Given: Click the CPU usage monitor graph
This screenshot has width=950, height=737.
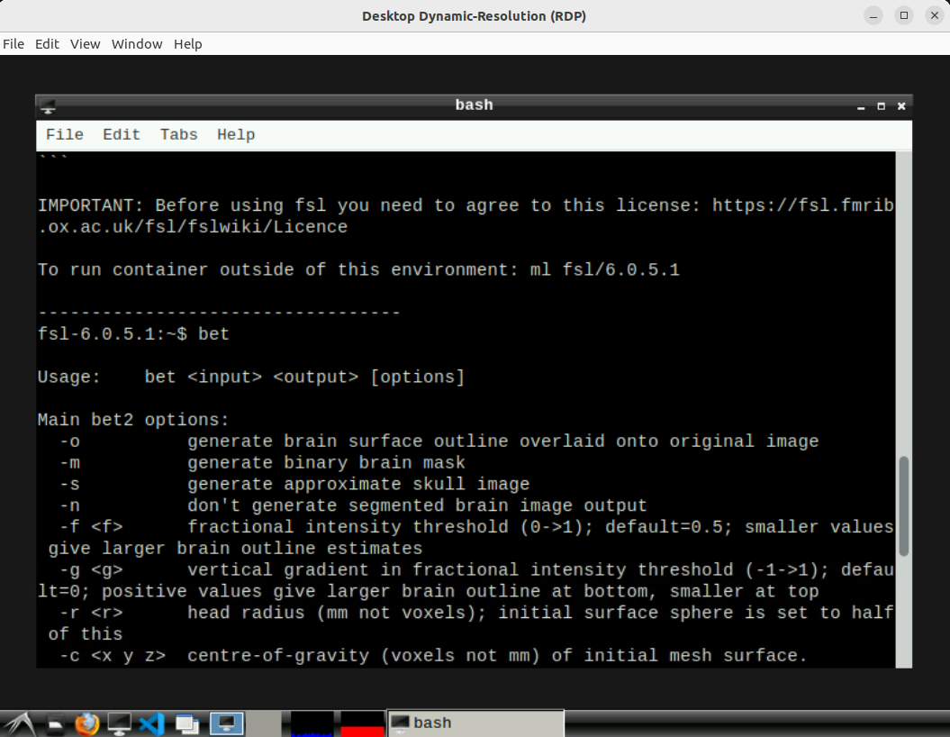Looking at the screenshot, I should coord(312,723).
